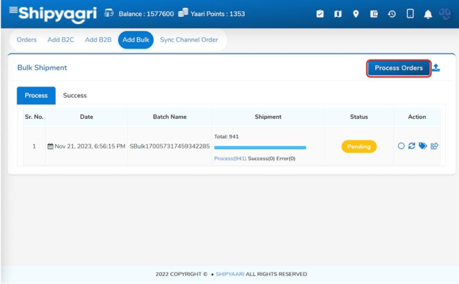Go to Sync Channel Order tab
Screen dimensions: 459x284
tap(189, 40)
